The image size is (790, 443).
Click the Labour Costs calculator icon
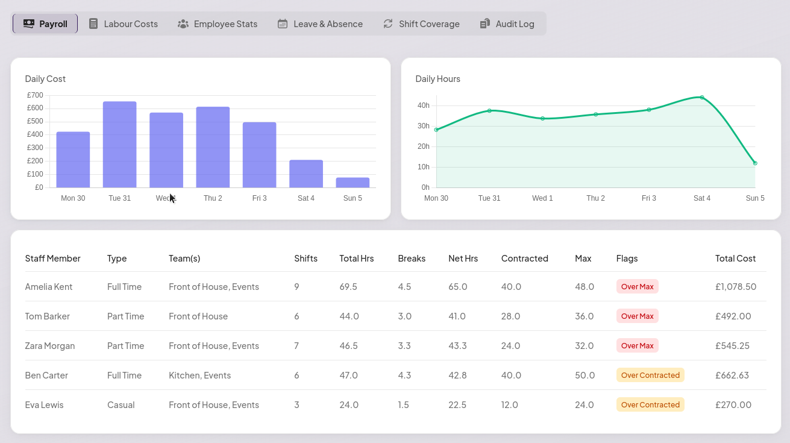pyautogui.click(x=93, y=24)
